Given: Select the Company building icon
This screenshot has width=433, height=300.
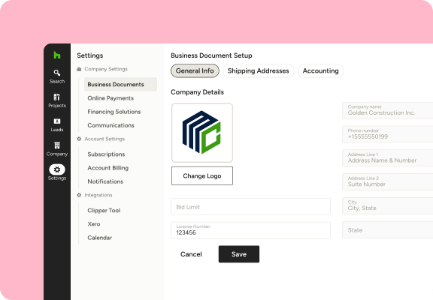Looking at the screenshot, I should (57, 145).
